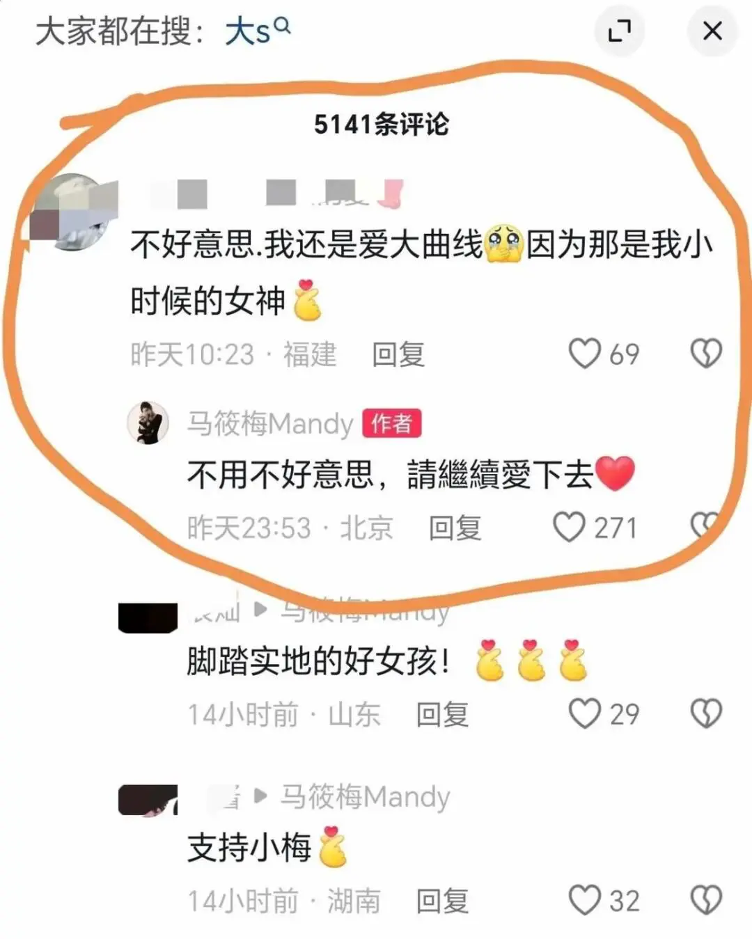Reply to the author's 北京 comment
Image resolution: width=752 pixels, height=939 pixels.
(455, 528)
